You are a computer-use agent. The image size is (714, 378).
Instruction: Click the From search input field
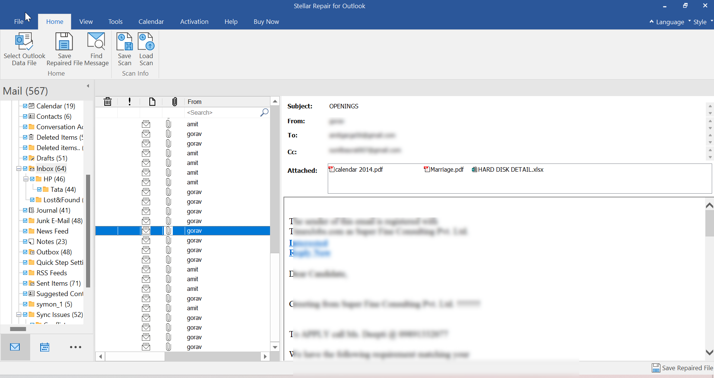(x=222, y=112)
